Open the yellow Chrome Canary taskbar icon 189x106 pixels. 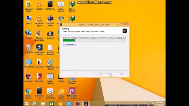click(x=60, y=104)
